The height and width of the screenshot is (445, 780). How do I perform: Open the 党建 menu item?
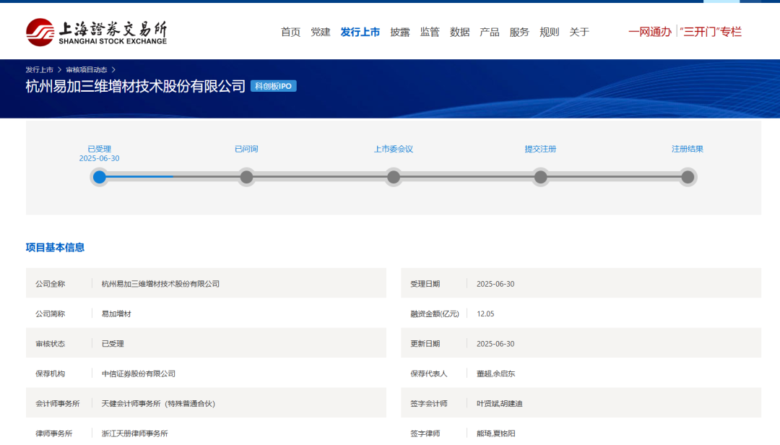(321, 32)
